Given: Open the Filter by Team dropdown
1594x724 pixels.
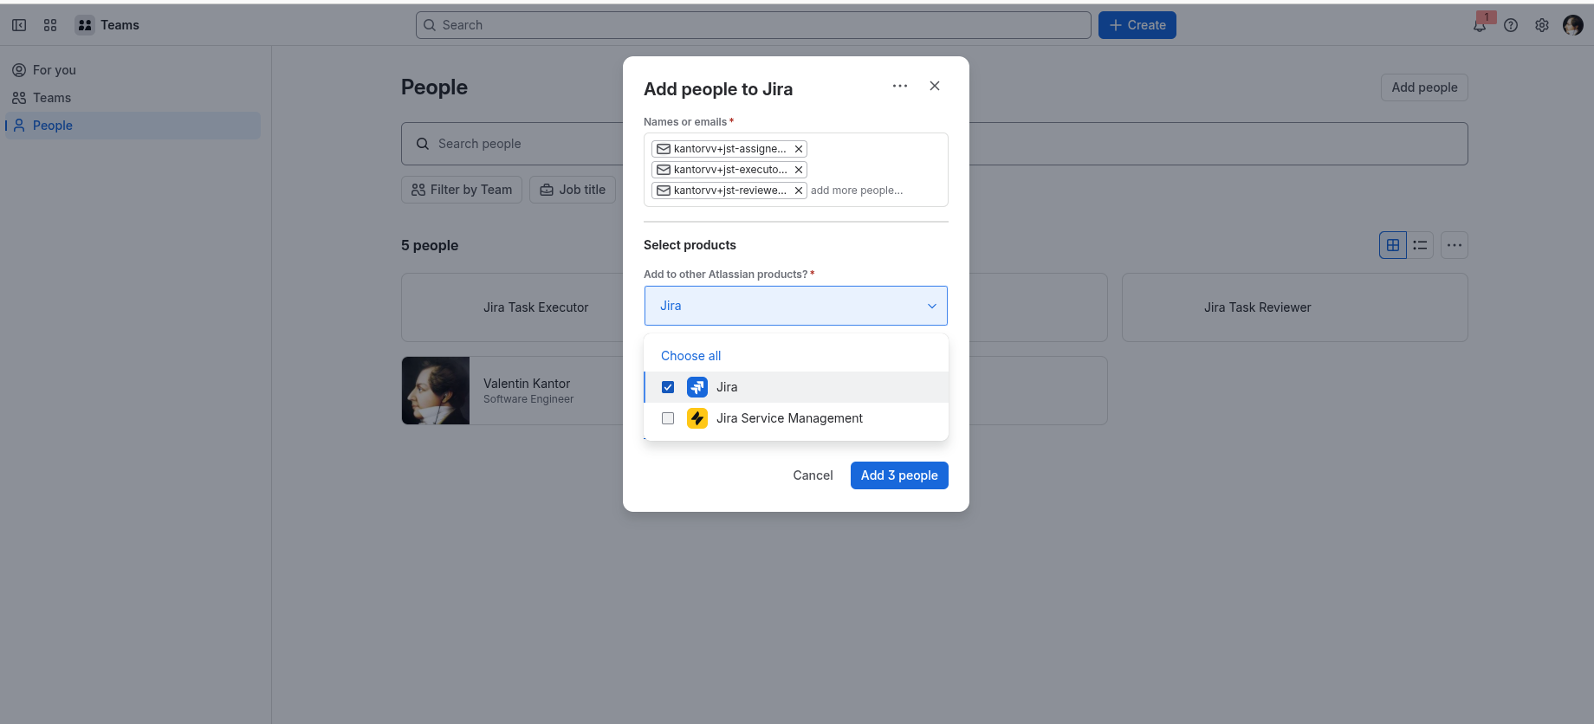Looking at the screenshot, I should tap(462, 190).
